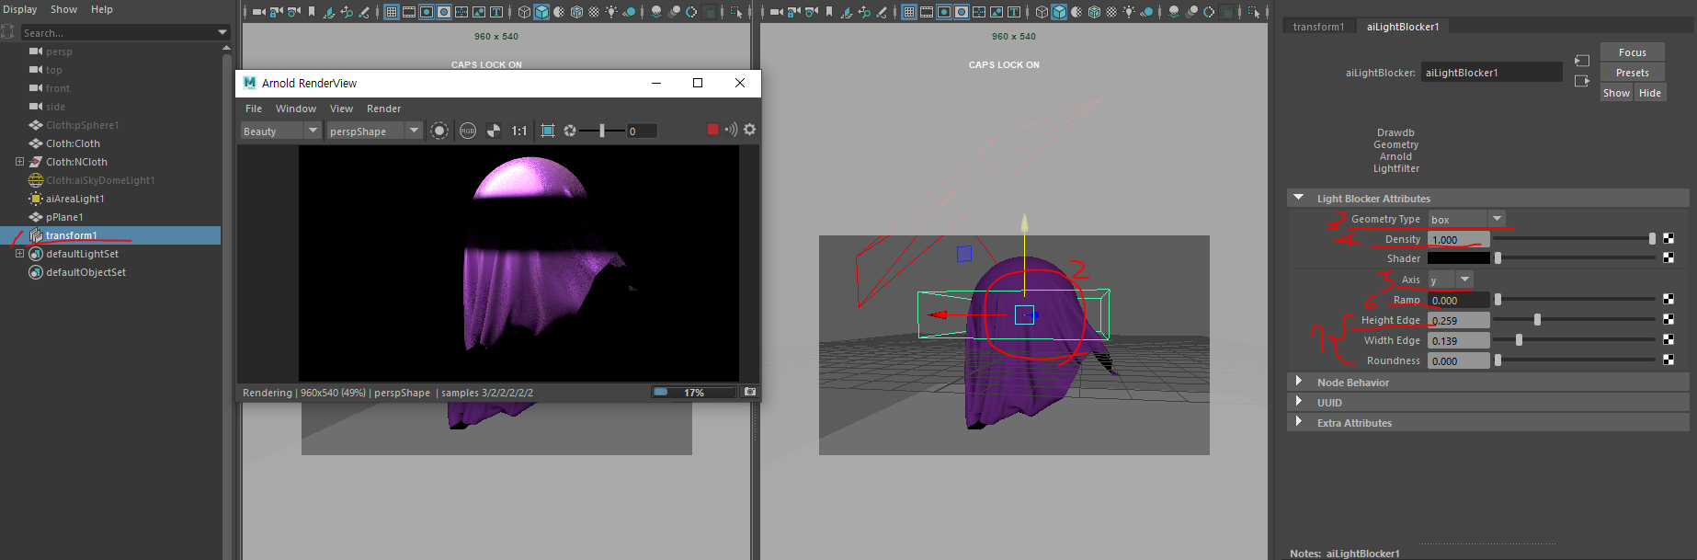
Task: Toggle Textured display in left viewport toolbar
Action: point(594,12)
